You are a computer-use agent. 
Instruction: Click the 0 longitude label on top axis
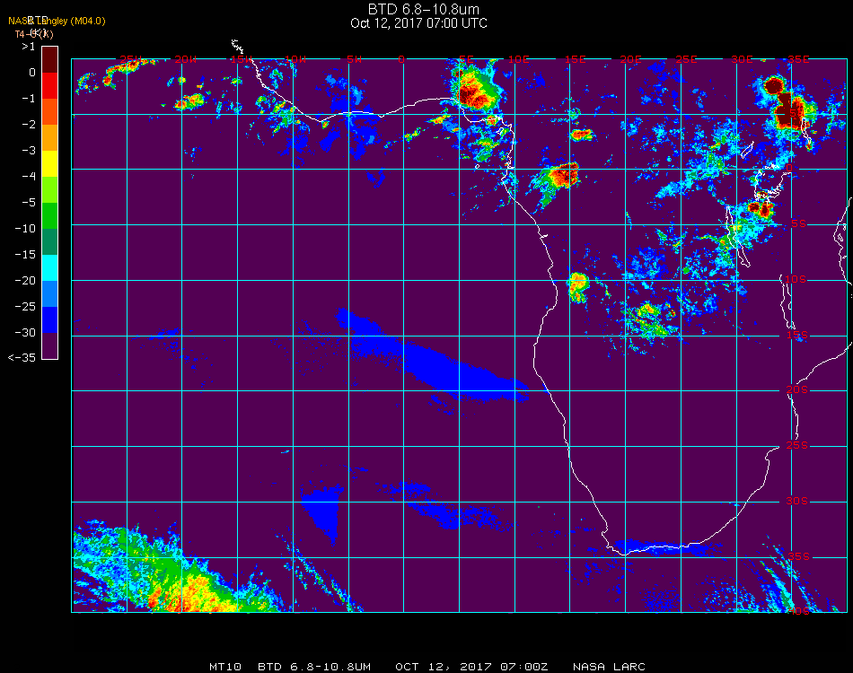401,59
